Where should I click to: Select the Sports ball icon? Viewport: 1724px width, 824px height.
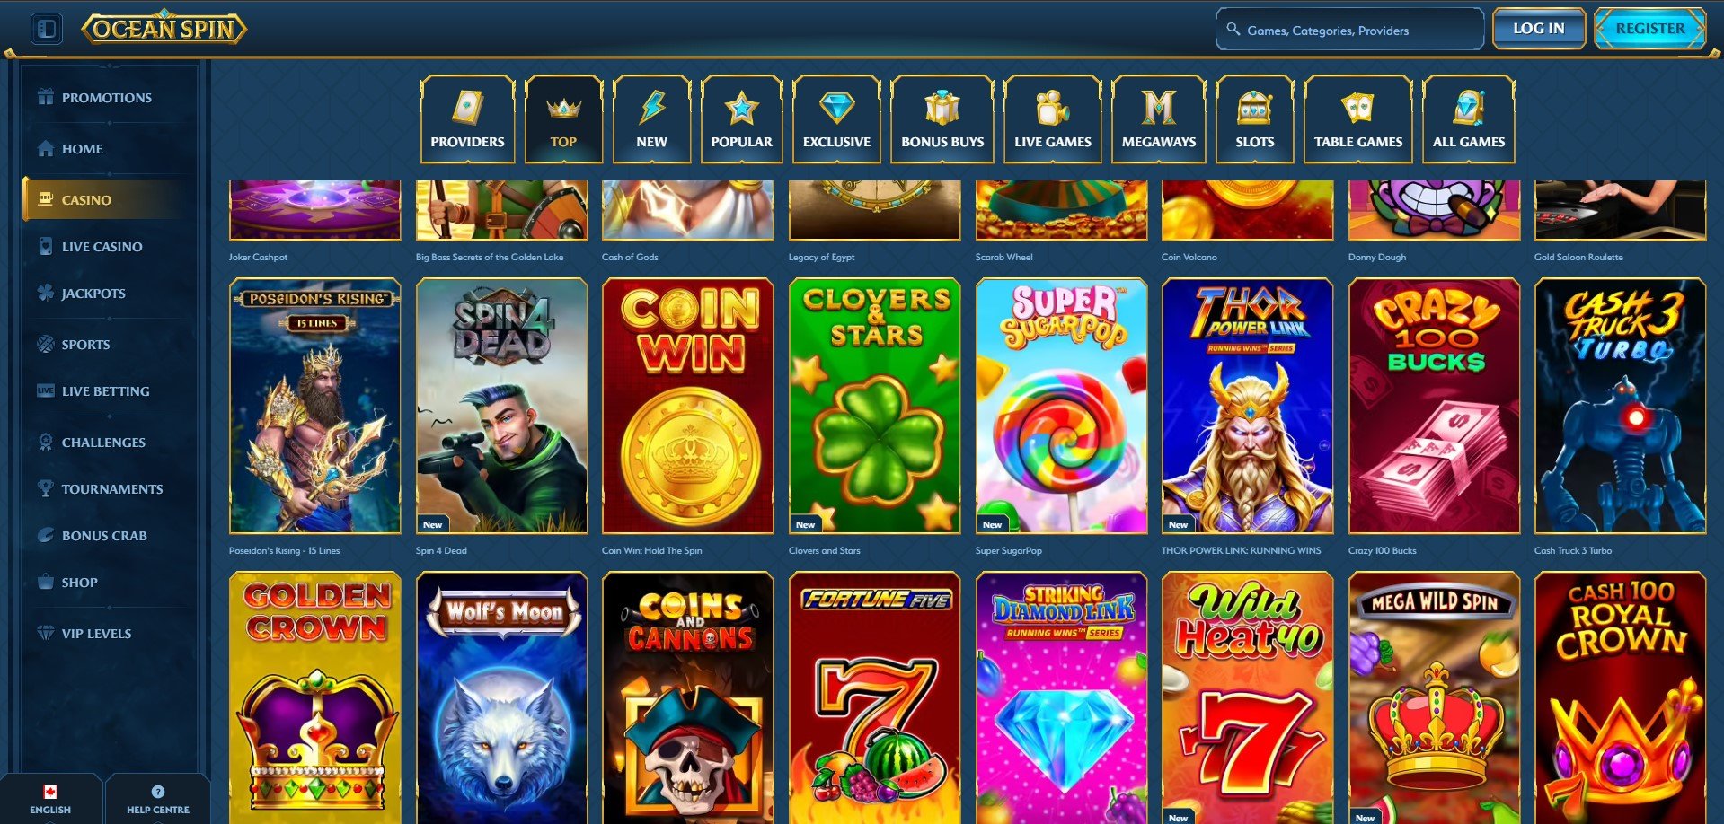tap(46, 344)
